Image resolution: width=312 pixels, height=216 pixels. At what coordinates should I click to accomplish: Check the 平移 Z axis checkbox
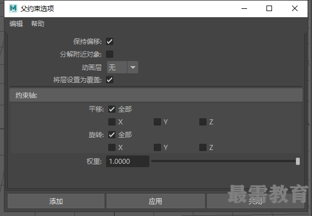[203, 122]
